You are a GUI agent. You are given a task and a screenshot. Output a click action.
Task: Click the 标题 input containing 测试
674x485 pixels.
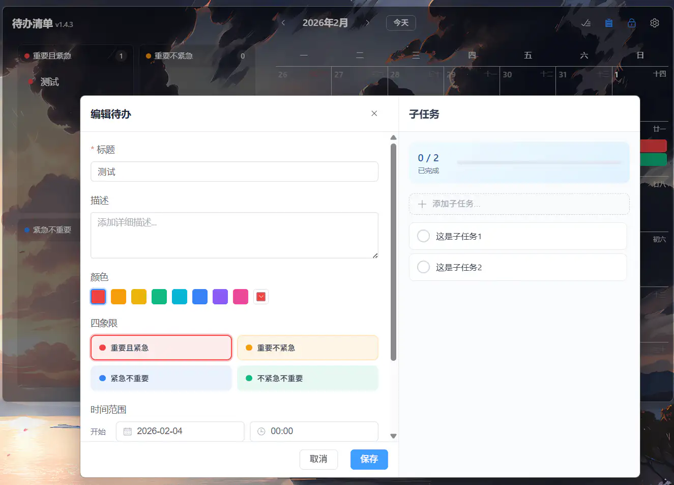pyautogui.click(x=234, y=172)
